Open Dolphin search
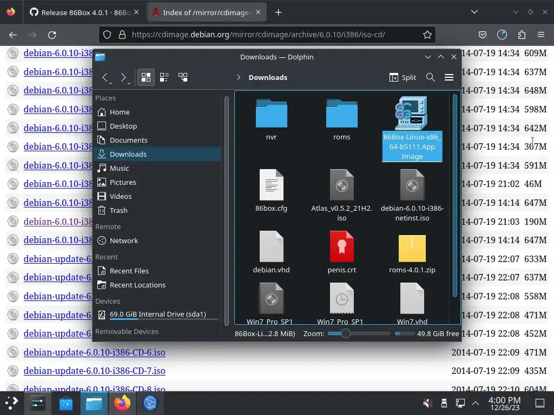Image resolution: width=554 pixels, height=415 pixels. (x=430, y=77)
